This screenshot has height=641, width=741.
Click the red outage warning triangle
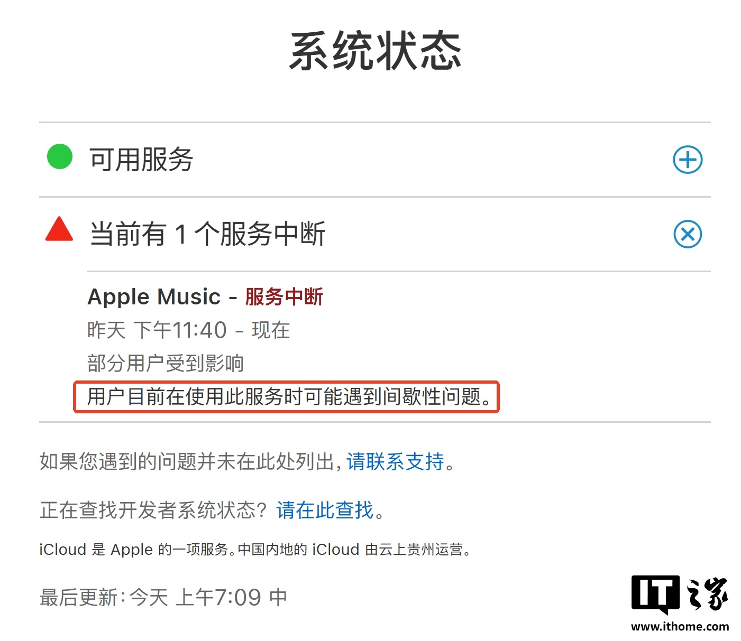click(x=59, y=229)
